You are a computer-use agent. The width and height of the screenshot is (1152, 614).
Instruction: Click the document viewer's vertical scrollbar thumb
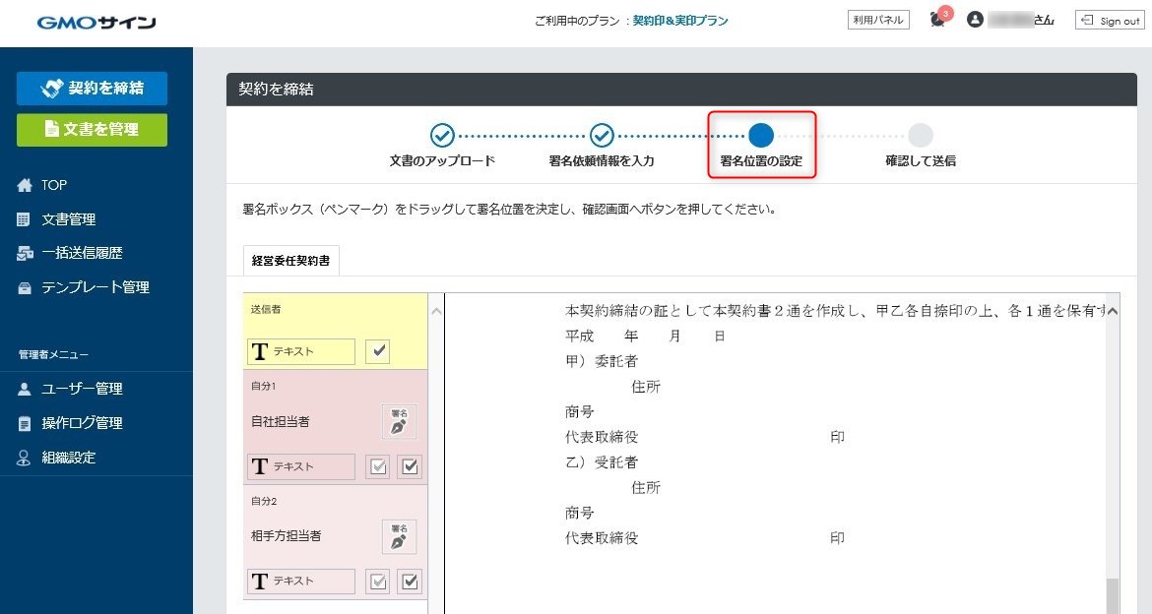click(1113, 594)
